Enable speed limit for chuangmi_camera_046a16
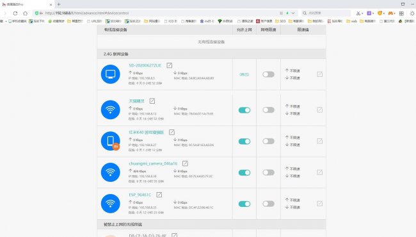The height and width of the screenshot is (237, 416). 269,172
